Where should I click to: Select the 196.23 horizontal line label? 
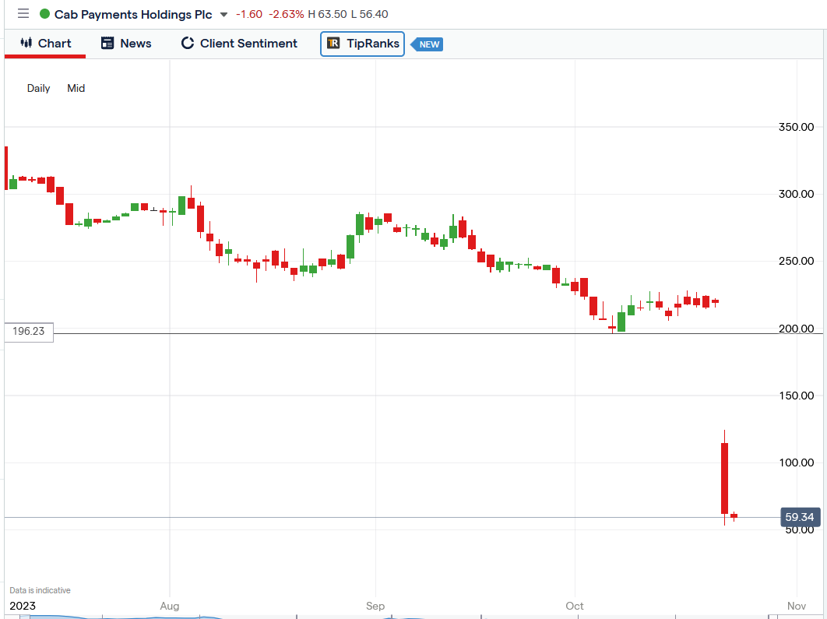(29, 332)
